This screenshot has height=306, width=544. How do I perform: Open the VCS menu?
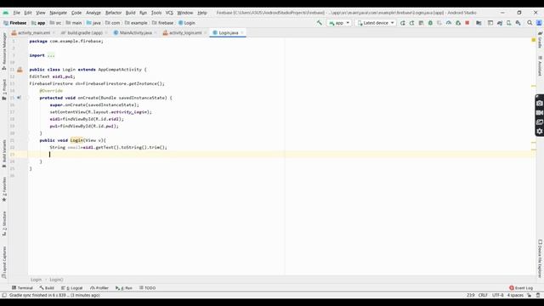(169, 13)
